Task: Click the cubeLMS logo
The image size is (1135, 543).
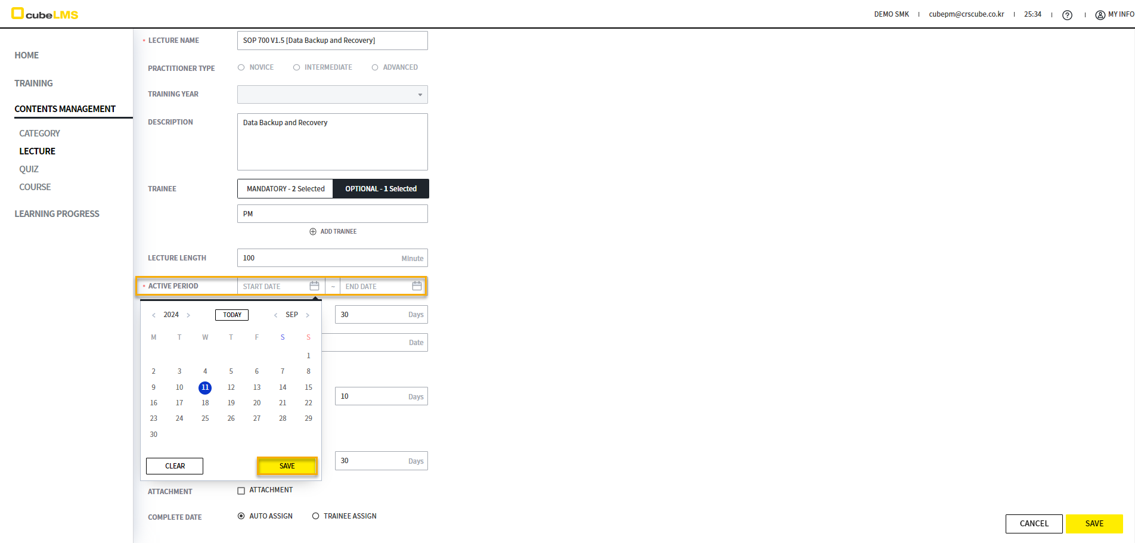Action: pos(45,14)
